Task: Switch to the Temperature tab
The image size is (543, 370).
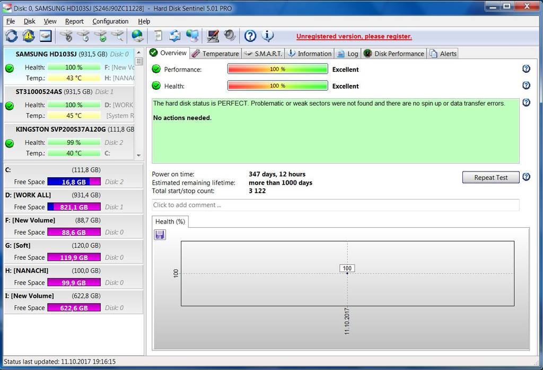Action: 215,54
